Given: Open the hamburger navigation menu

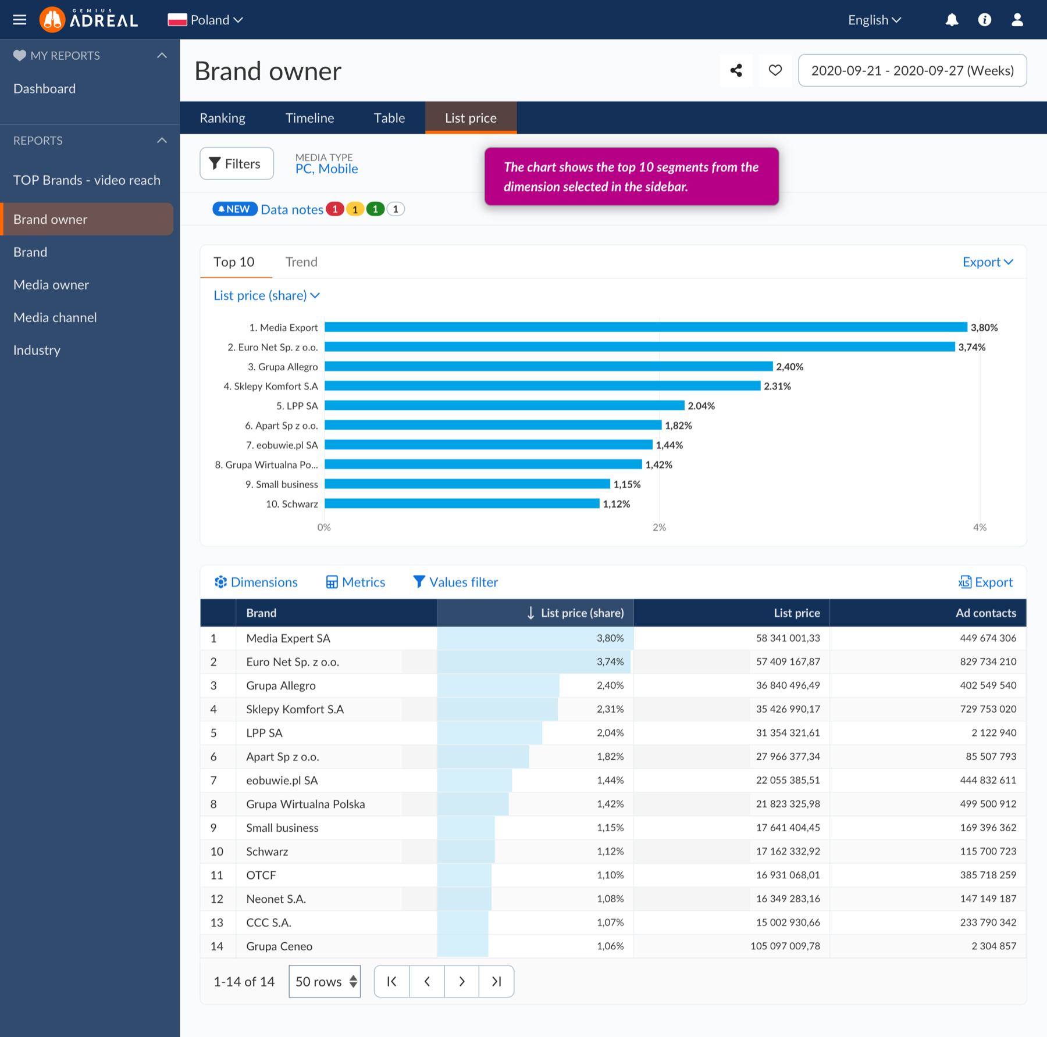Looking at the screenshot, I should [x=20, y=20].
